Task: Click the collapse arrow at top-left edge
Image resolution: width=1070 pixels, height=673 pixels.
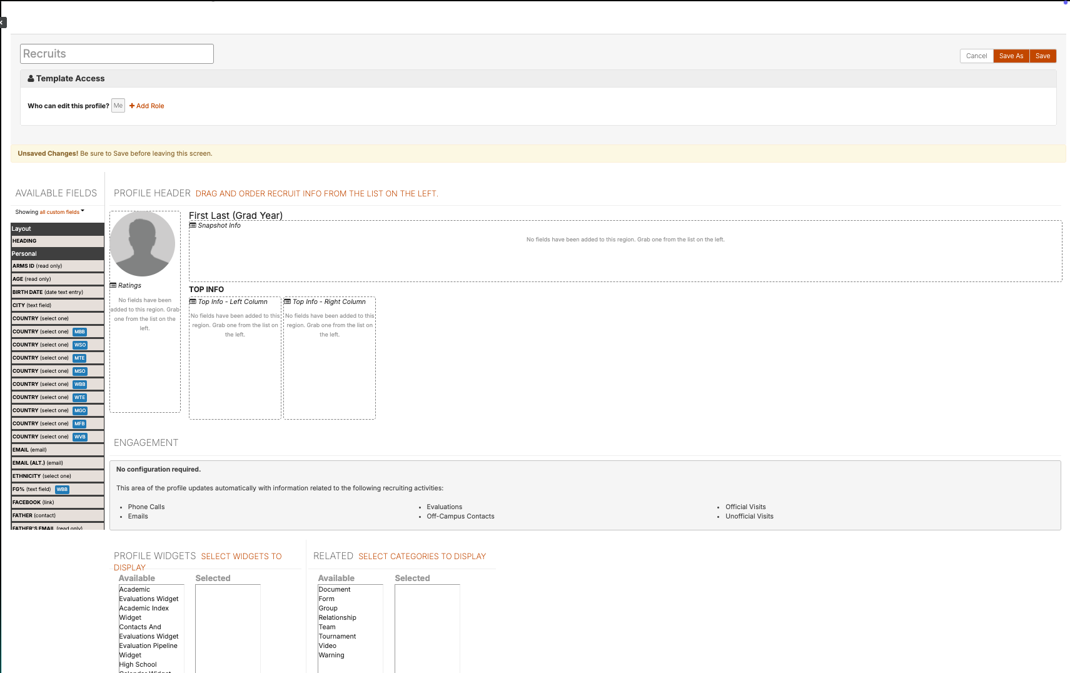Action: tap(3, 23)
